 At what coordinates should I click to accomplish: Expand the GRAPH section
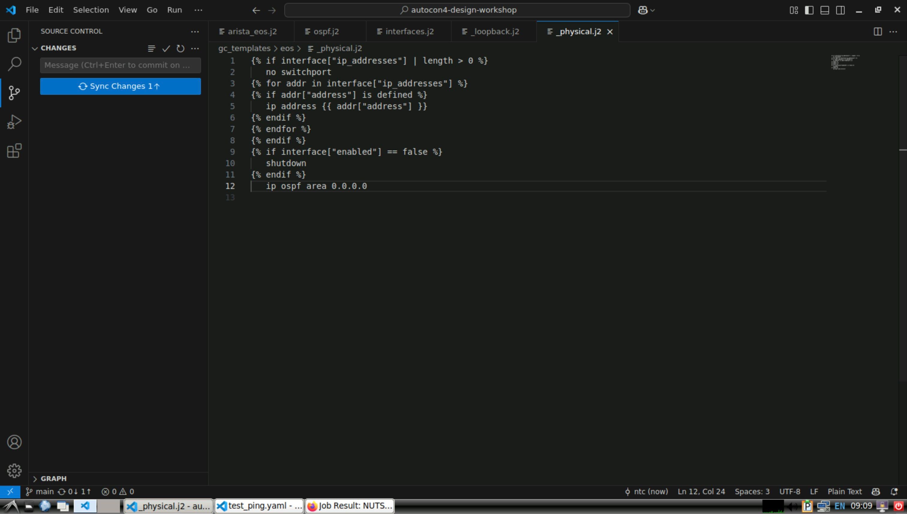pyautogui.click(x=34, y=479)
